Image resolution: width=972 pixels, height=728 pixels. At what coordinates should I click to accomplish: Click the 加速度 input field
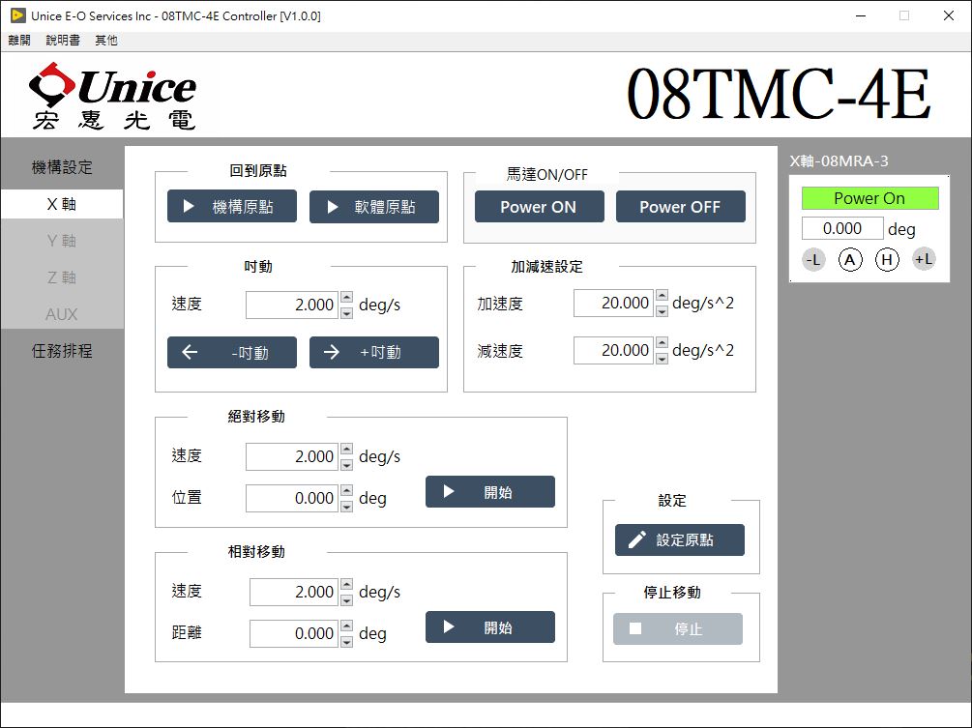click(613, 303)
